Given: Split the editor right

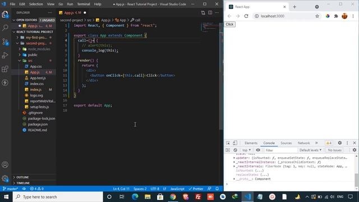Looking at the screenshot, I should click(x=210, y=12).
